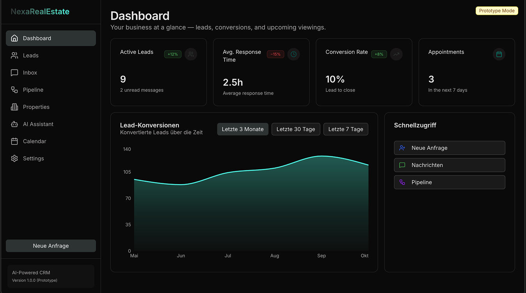
Task: Click the Prototype Mode badge
Action: (496, 11)
